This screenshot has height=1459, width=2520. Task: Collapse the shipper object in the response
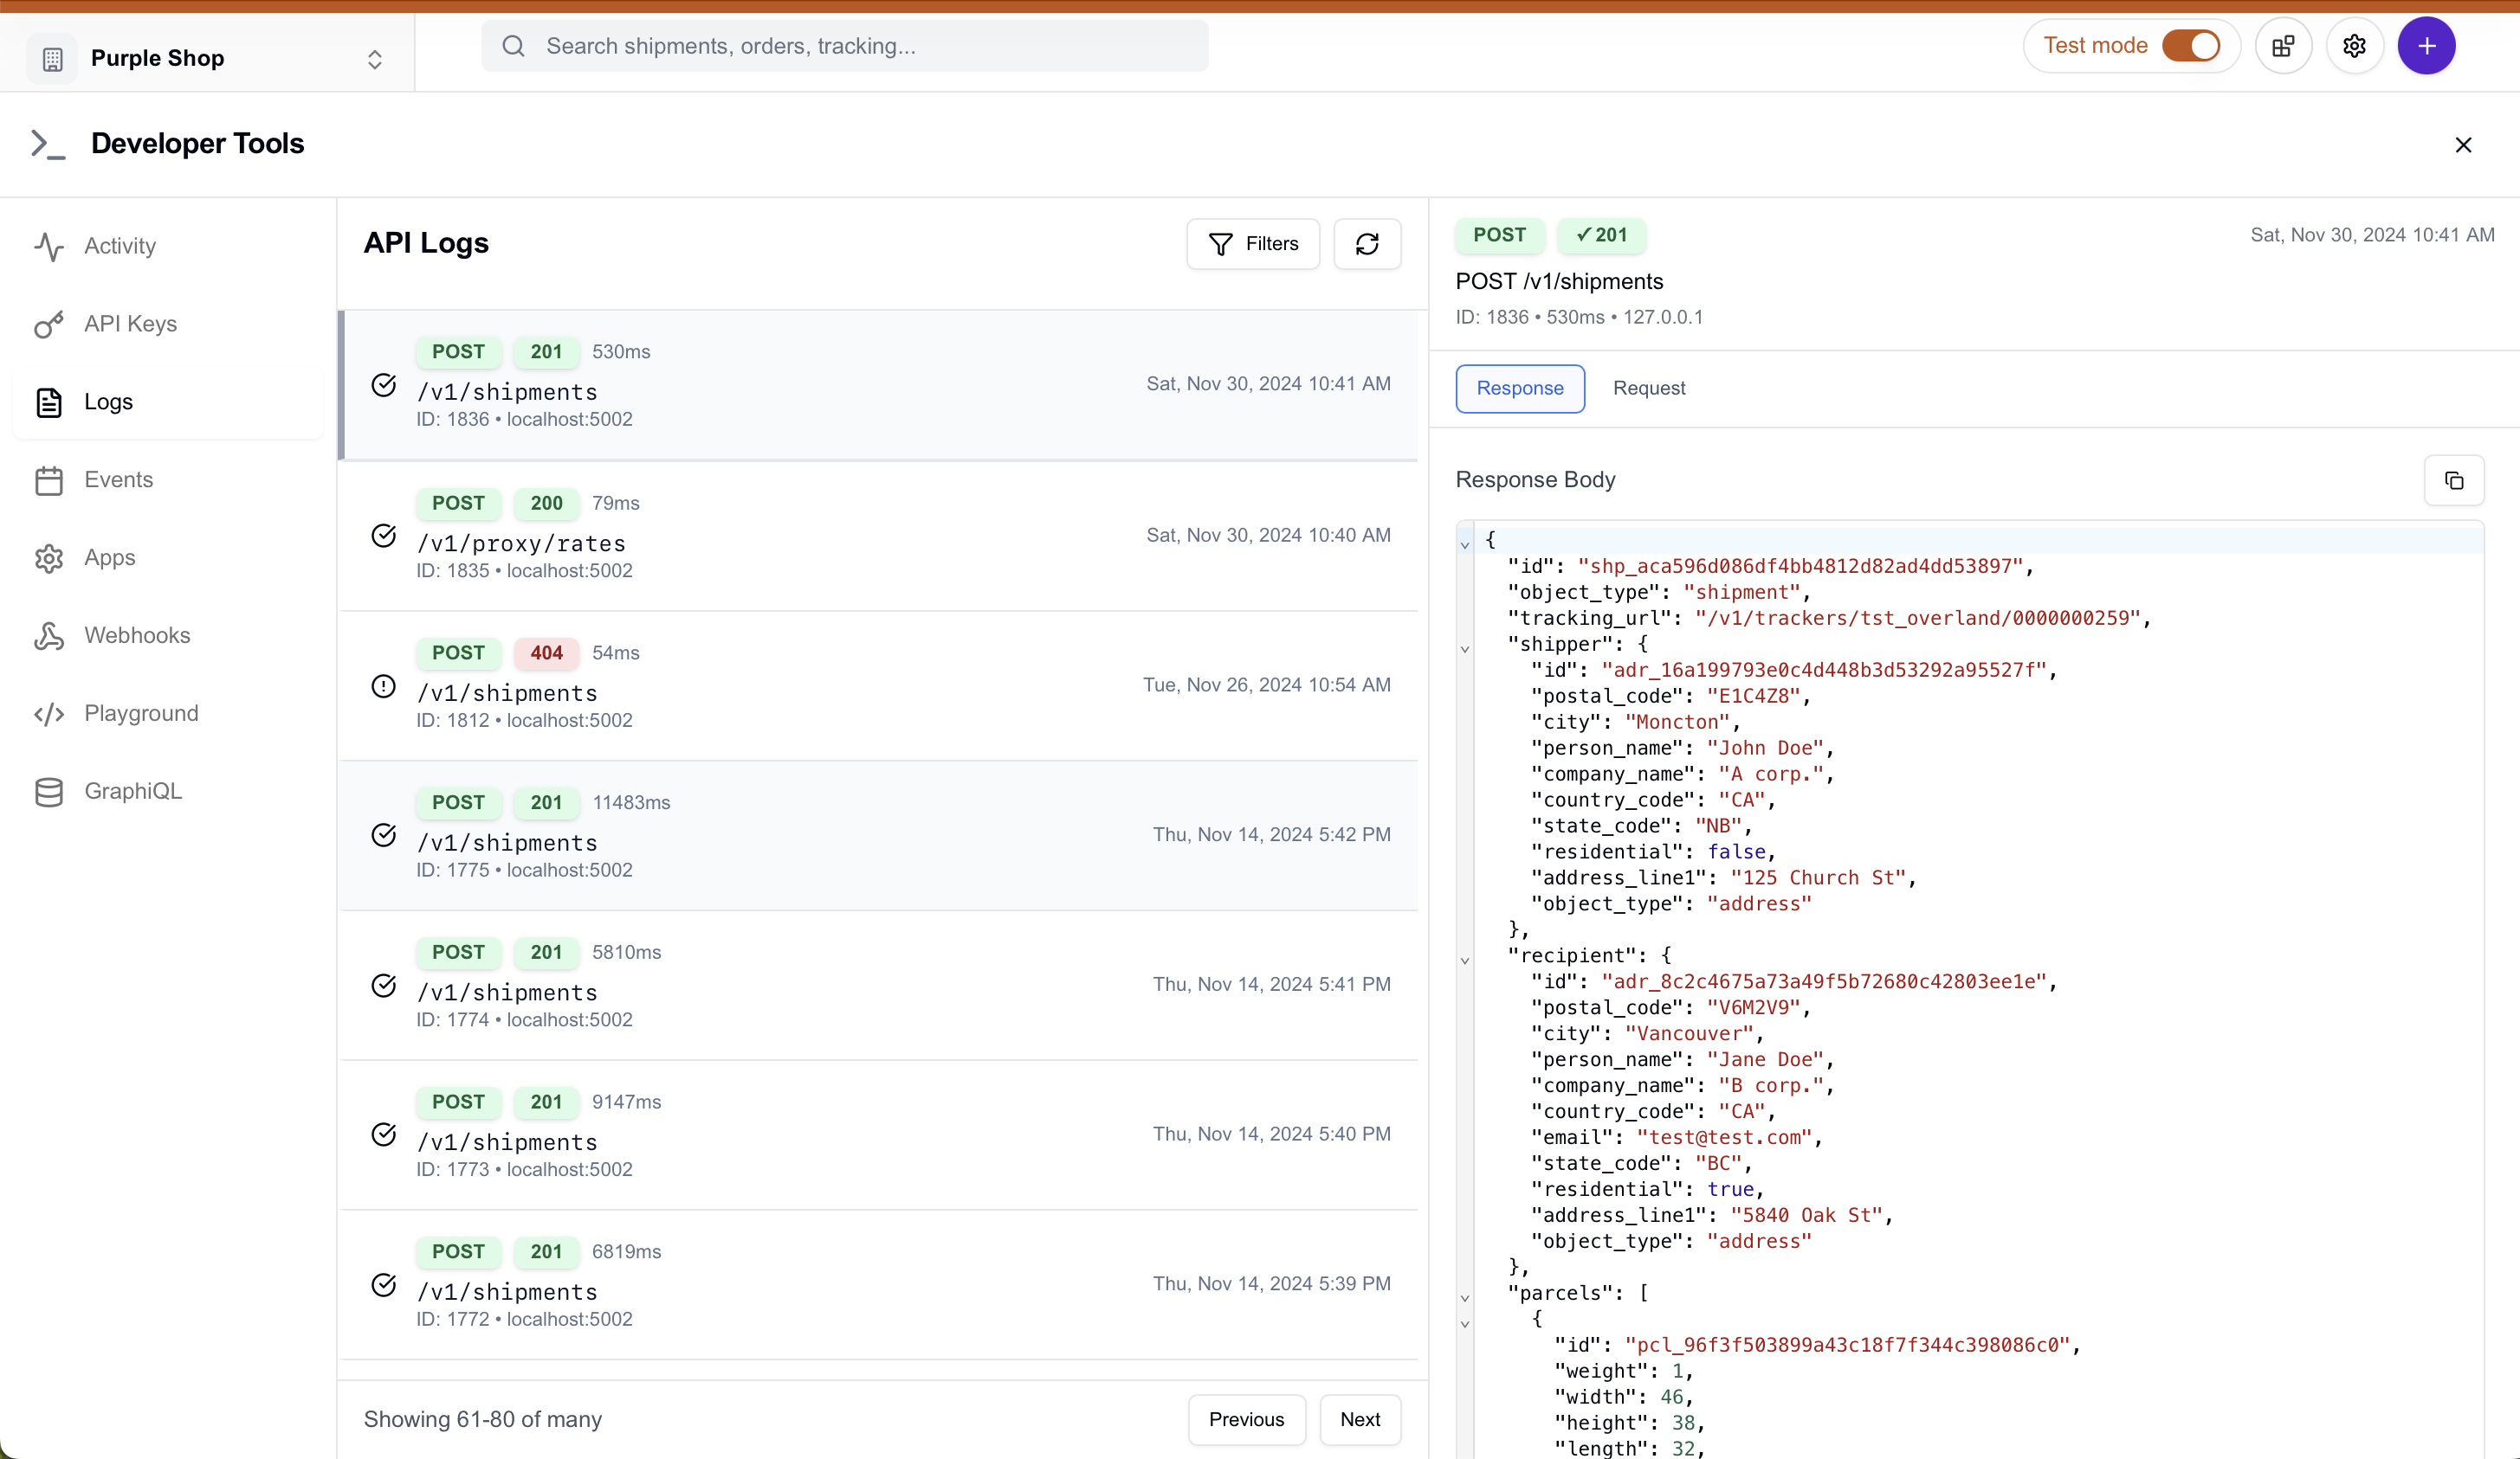click(x=1465, y=648)
